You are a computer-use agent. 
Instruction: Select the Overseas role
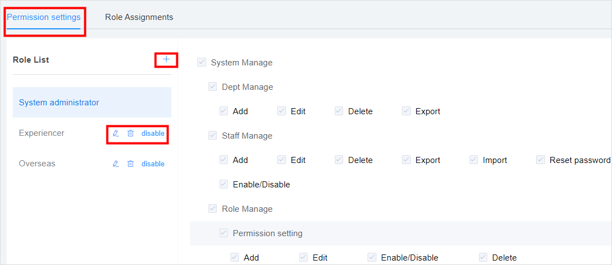(37, 164)
